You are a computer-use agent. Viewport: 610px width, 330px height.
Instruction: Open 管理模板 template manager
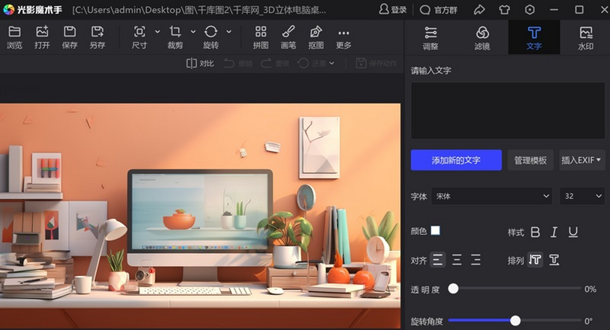[x=530, y=160]
